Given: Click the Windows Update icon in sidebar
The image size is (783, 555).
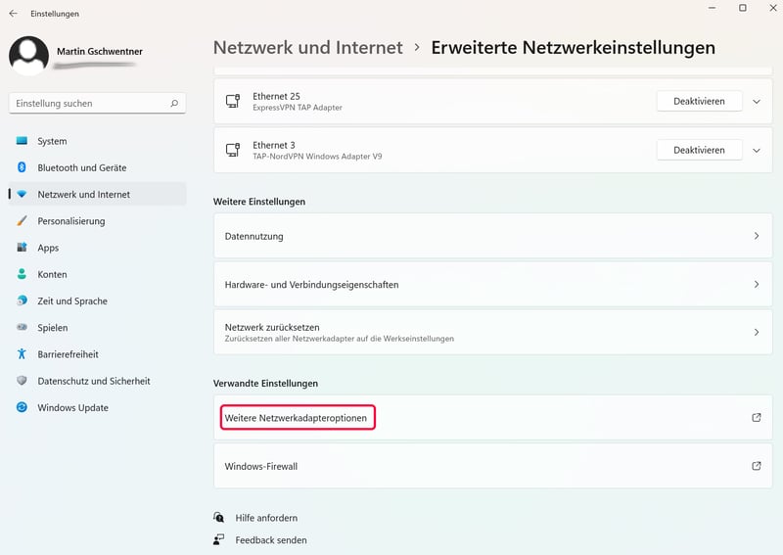Looking at the screenshot, I should click(x=22, y=407).
